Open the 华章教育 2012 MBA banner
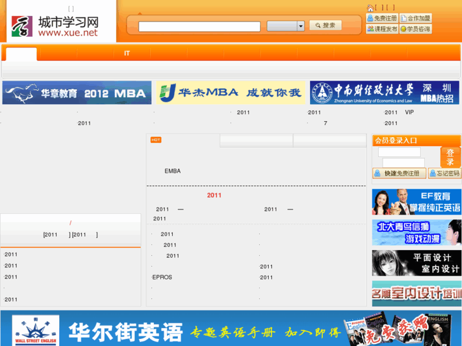This screenshot has height=346, width=462. coord(77,93)
